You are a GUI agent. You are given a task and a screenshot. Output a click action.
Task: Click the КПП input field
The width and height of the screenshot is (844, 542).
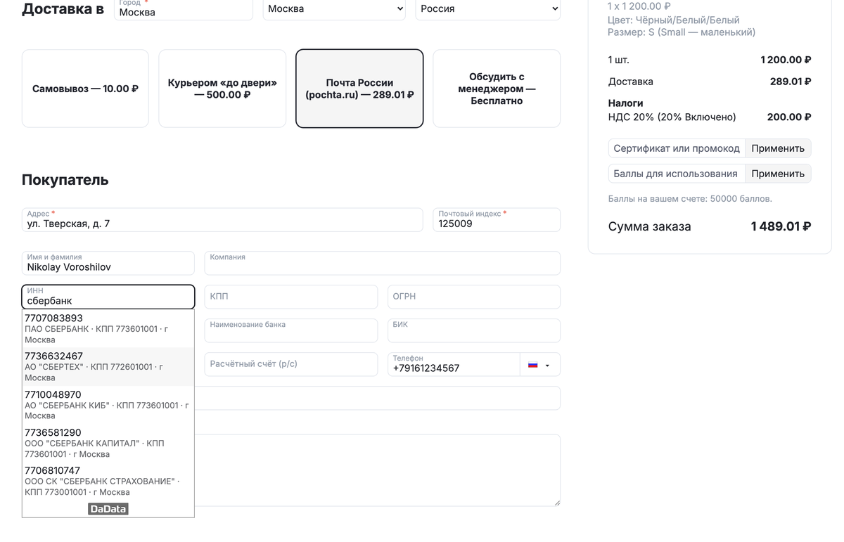point(291,297)
